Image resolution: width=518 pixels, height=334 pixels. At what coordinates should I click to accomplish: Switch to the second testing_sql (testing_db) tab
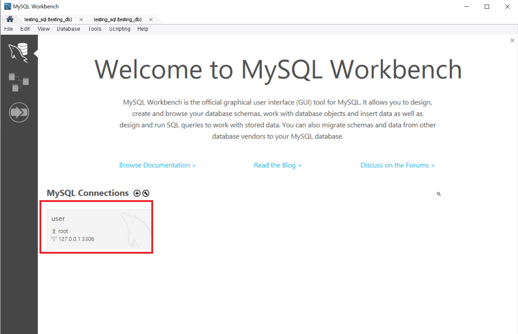pos(117,19)
